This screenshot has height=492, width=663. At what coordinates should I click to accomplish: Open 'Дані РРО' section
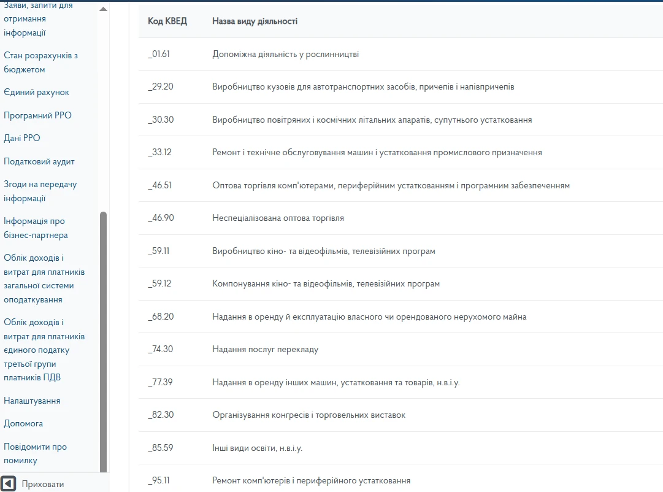22,139
